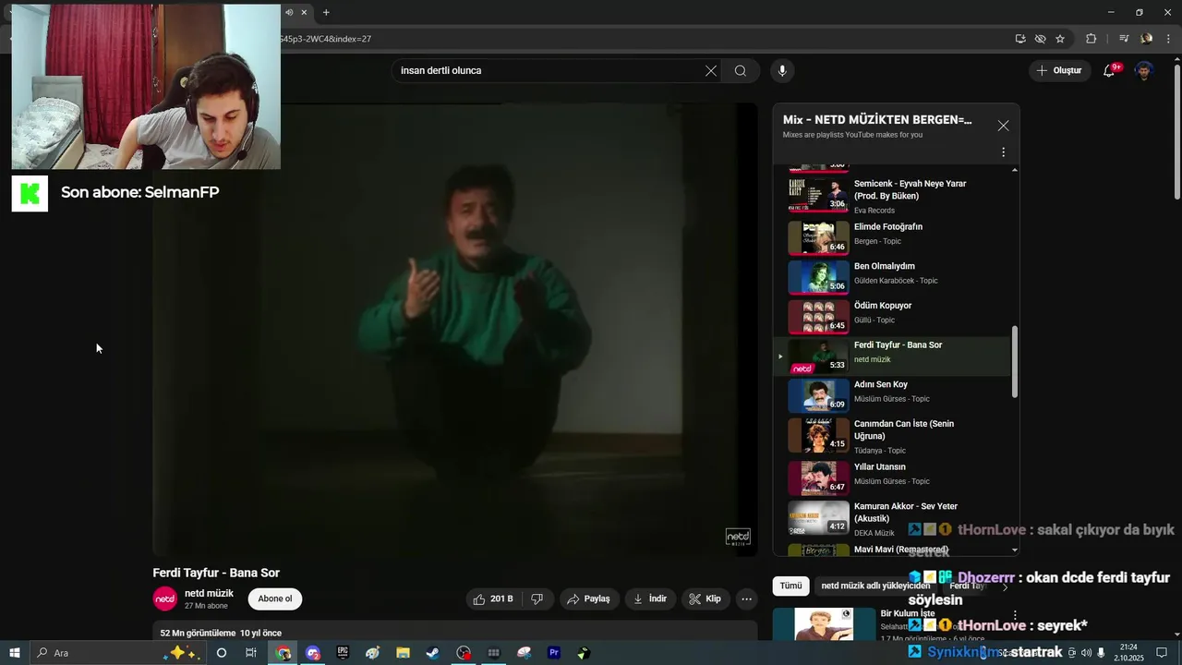Click the playlist scrollbar down arrow
Viewport: 1182px width, 665px height.
point(1016,550)
